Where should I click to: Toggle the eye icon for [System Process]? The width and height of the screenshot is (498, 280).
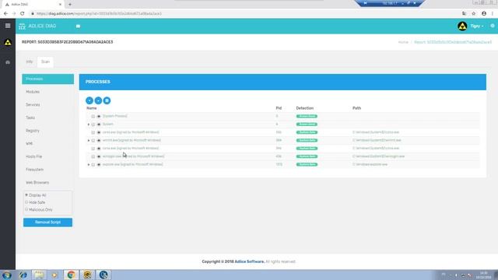99,117
